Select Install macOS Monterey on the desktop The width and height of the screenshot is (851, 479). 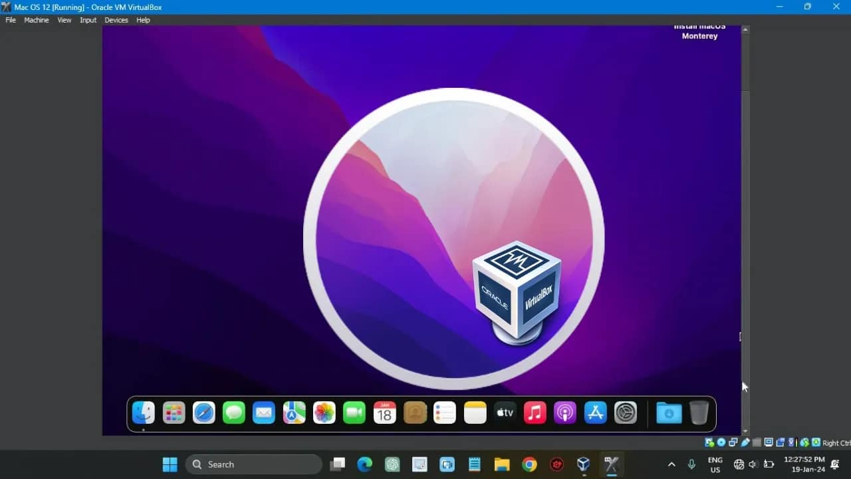point(699,31)
